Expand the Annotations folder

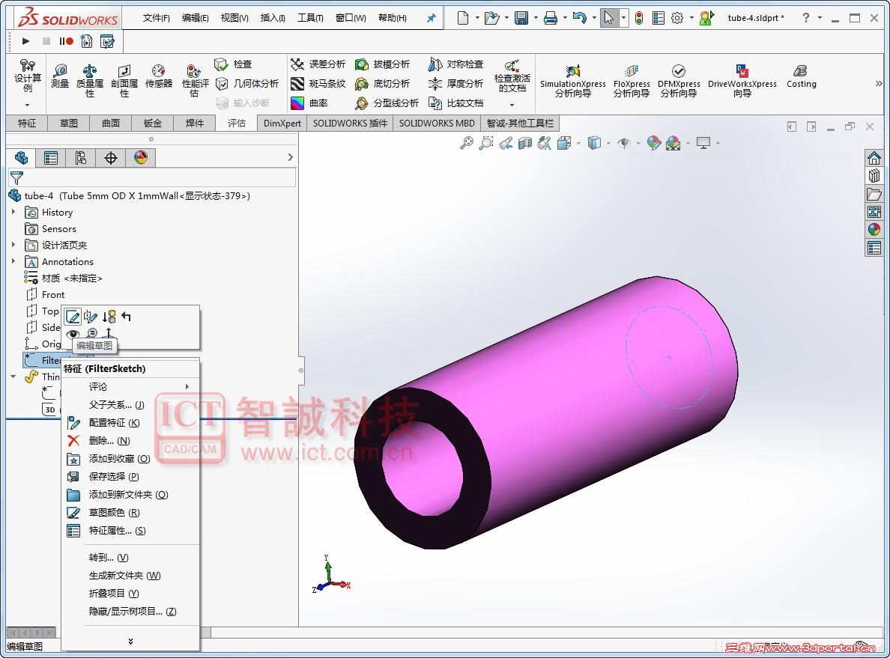click(13, 261)
